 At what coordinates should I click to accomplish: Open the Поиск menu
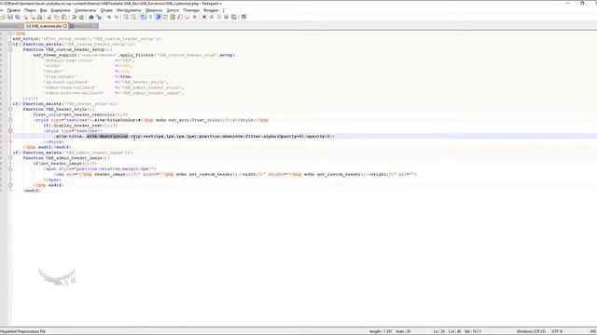click(30, 10)
